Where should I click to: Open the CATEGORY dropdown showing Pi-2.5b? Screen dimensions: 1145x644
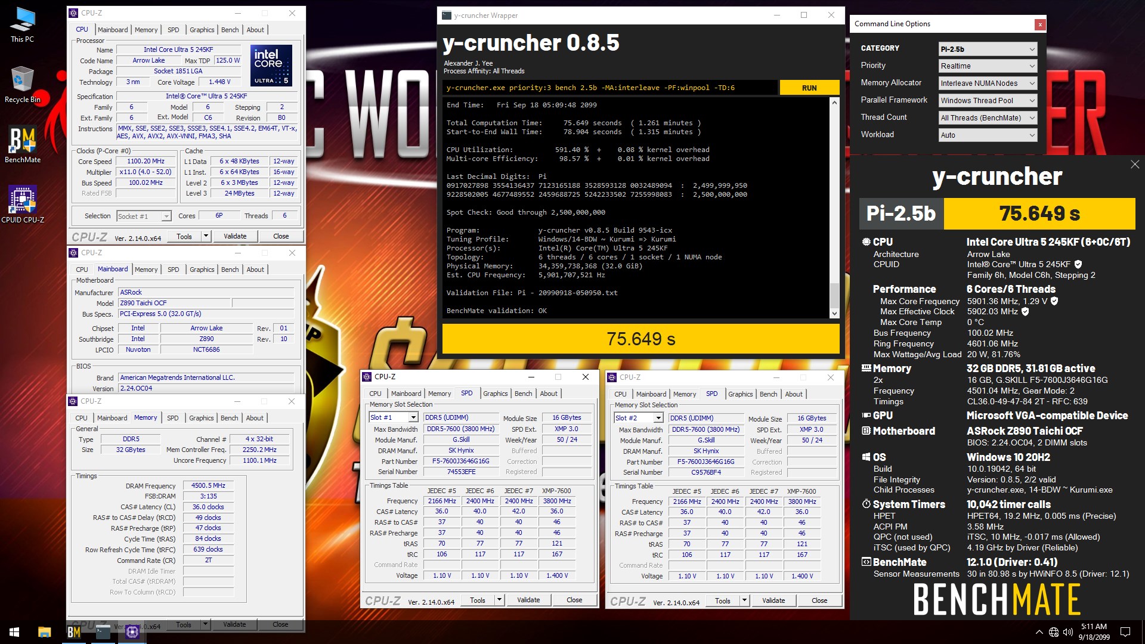pyautogui.click(x=988, y=49)
